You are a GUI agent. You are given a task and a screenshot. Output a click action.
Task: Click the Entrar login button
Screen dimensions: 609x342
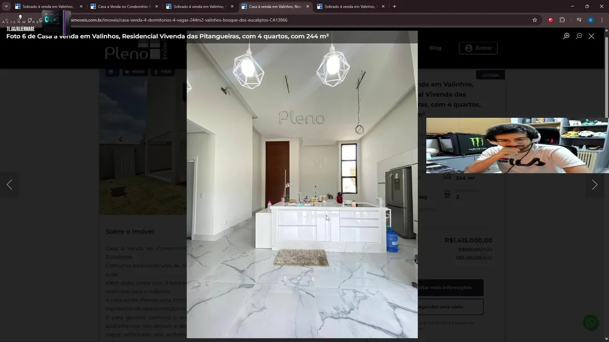[x=478, y=48]
